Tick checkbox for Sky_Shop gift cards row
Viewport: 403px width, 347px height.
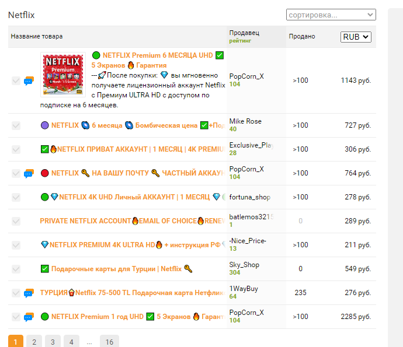(16, 269)
